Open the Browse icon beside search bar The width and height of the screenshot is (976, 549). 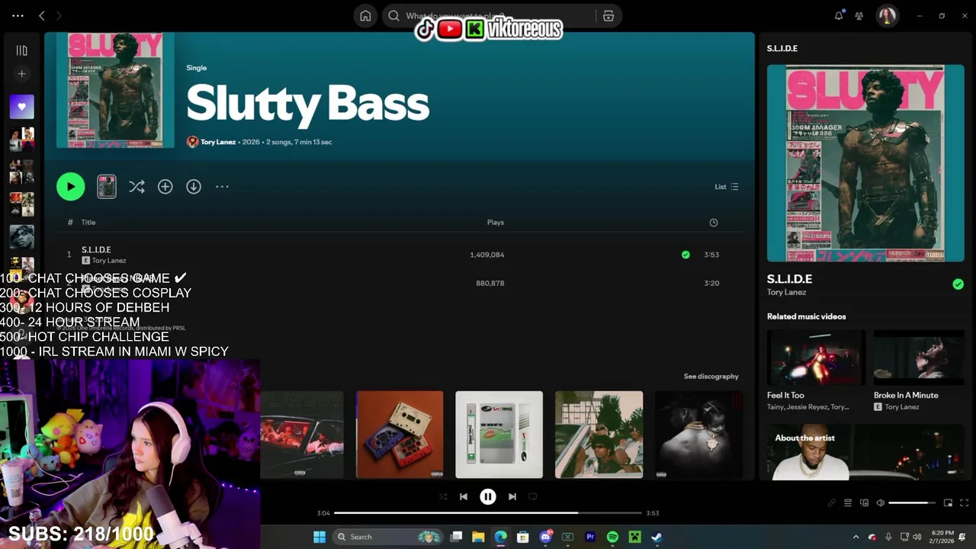608,16
